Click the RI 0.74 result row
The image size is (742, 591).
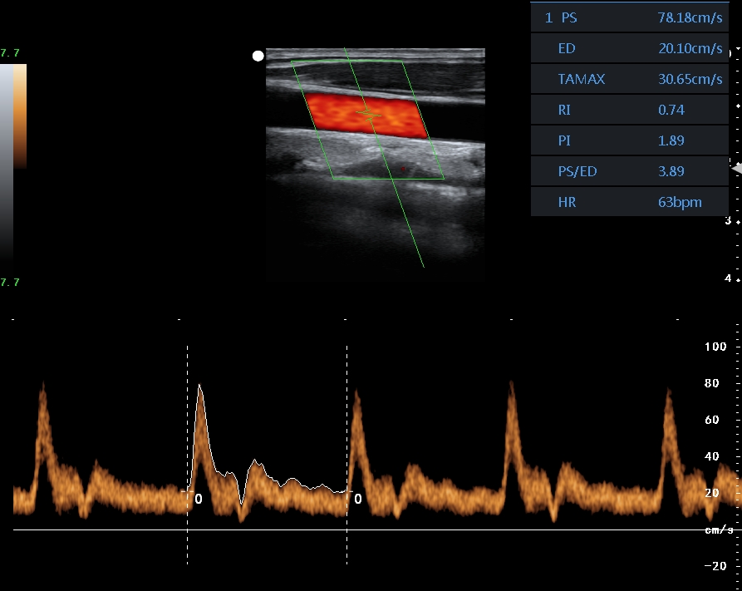click(630, 110)
